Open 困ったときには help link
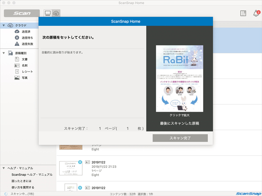The image size is (262, 196). pyautogui.click(x=27, y=181)
